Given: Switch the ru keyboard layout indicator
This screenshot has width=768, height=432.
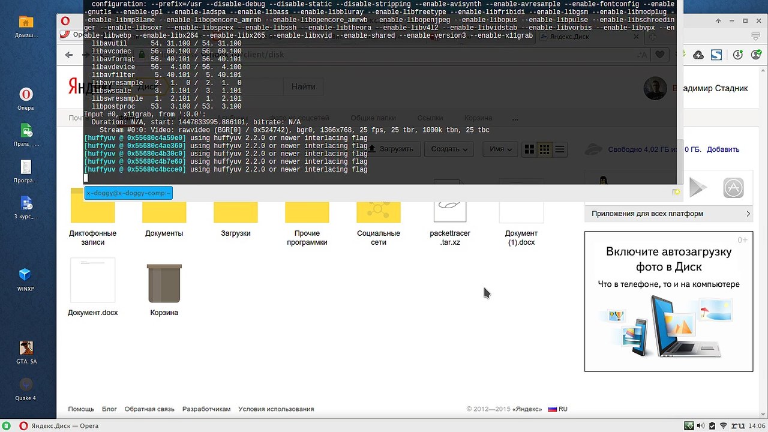Looking at the screenshot, I should tap(738, 426).
